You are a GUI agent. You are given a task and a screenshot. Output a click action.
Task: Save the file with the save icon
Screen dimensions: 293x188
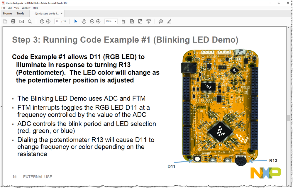(5, 21)
